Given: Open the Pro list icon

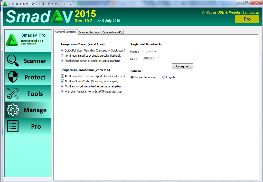Looking at the screenshot, I should tap(13, 126).
